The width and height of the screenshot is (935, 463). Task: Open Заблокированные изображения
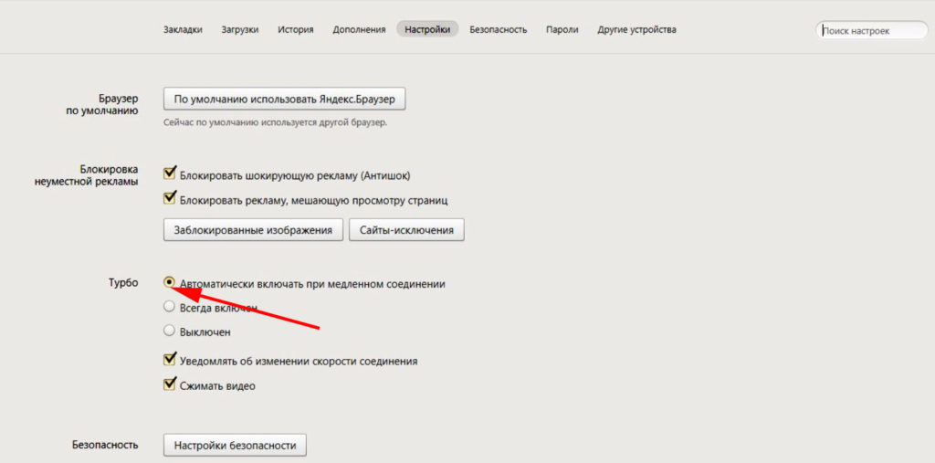253,230
